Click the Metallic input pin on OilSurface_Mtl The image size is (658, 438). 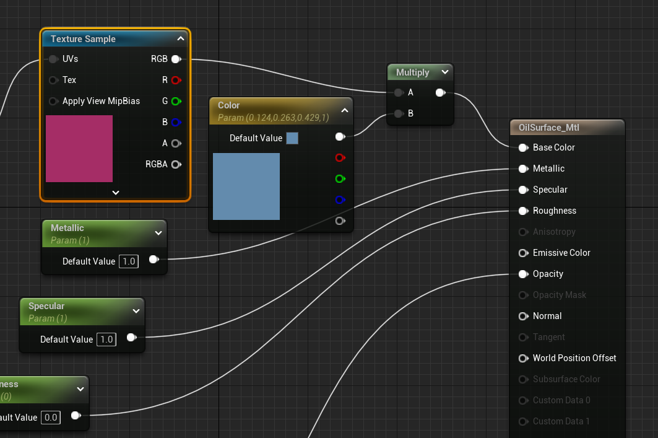(x=523, y=169)
